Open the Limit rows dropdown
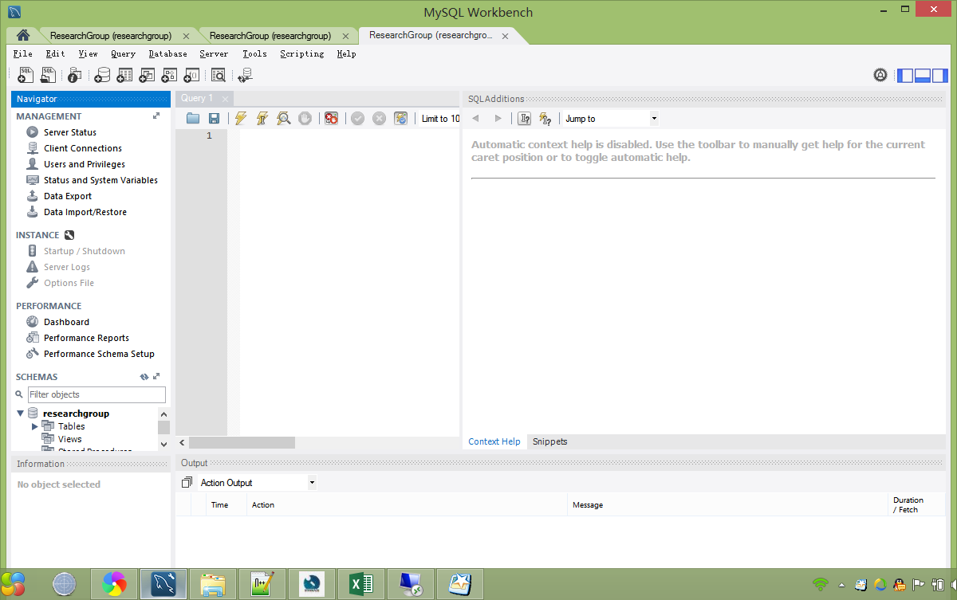This screenshot has height=600, width=957. tap(440, 119)
